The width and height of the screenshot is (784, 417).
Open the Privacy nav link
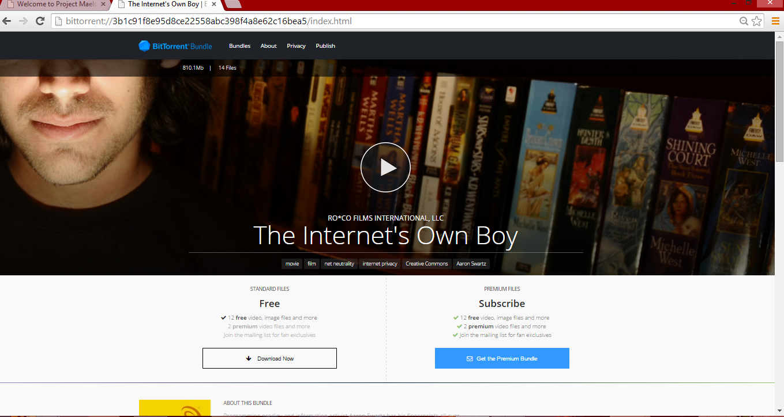point(296,46)
